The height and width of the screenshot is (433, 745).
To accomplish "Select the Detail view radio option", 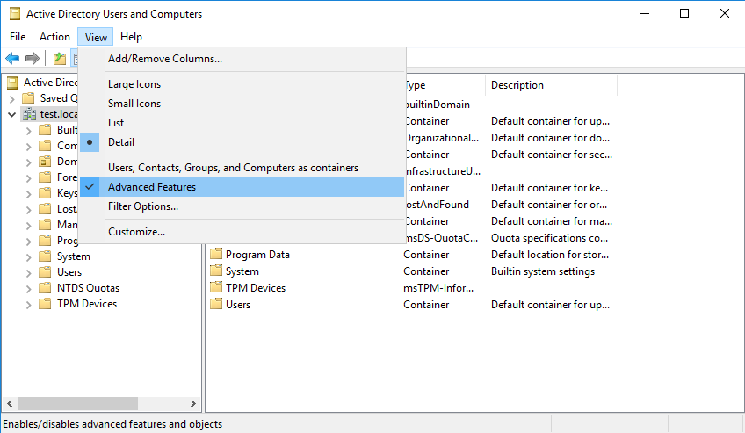I will point(121,142).
